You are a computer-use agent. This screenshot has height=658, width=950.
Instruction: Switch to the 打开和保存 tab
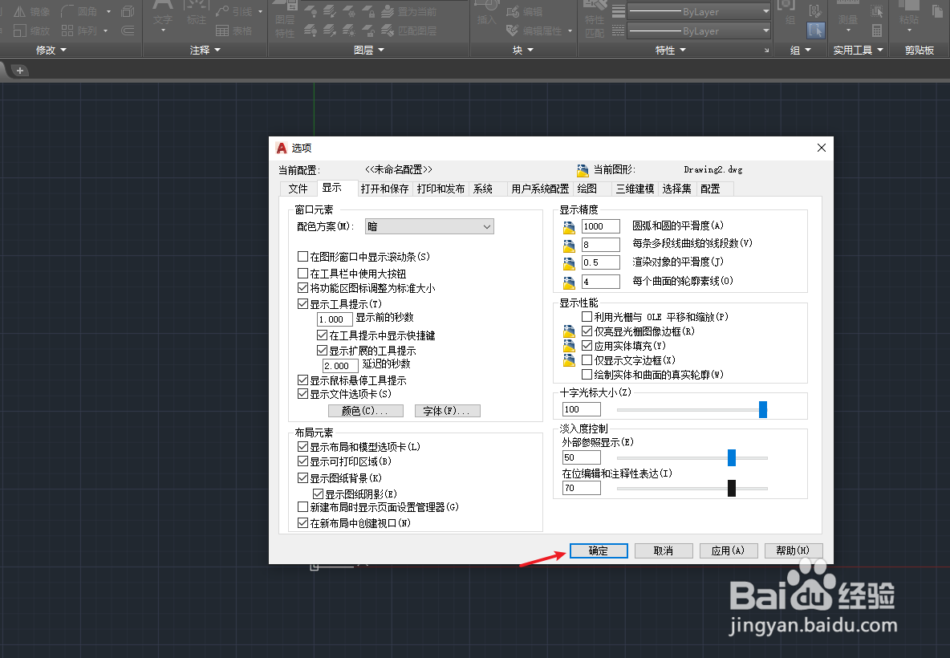pyautogui.click(x=384, y=189)
